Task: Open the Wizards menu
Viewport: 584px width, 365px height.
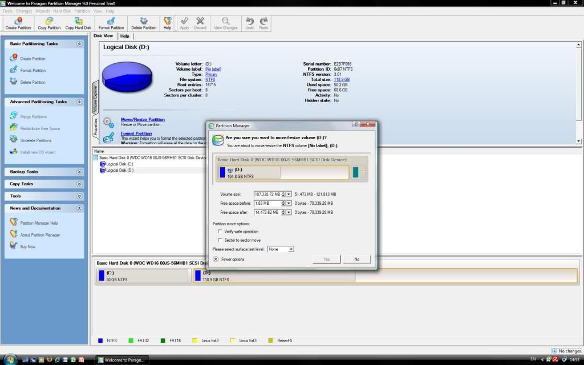Action: pos(42,11)
